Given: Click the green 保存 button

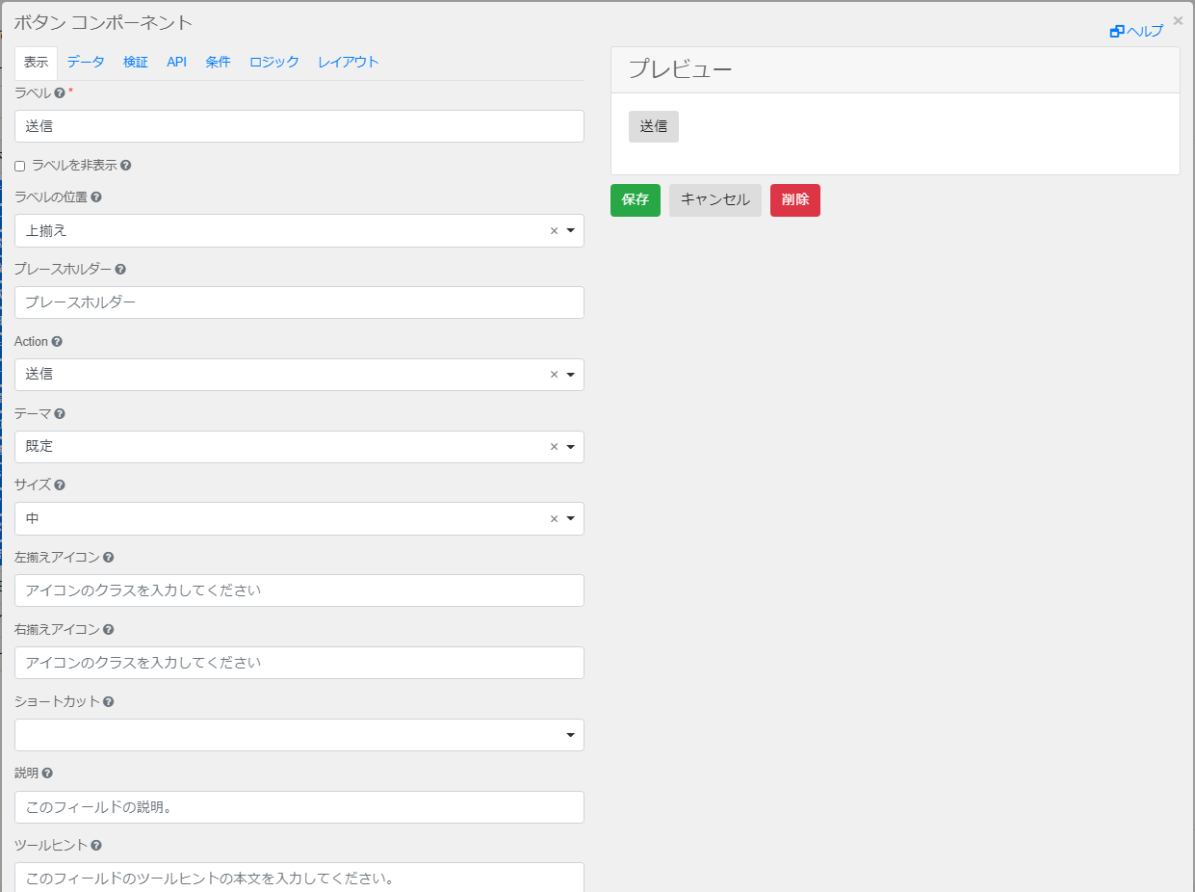Looking at the screenshot, I should pyautogui.click(x=636, y=200).
